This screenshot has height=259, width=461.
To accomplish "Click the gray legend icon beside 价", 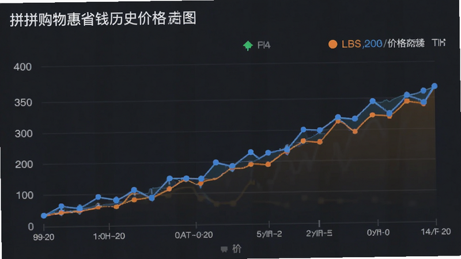I will [x=224, y=249].
